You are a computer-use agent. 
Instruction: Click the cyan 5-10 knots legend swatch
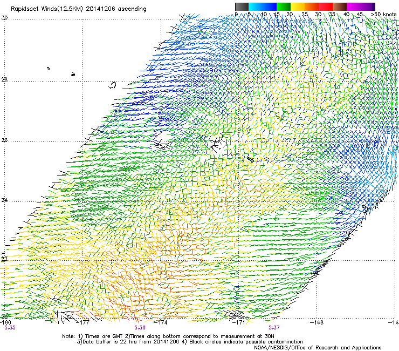tap(256, 6)
